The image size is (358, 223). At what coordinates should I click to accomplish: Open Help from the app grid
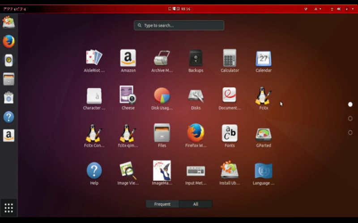point(94,173)
